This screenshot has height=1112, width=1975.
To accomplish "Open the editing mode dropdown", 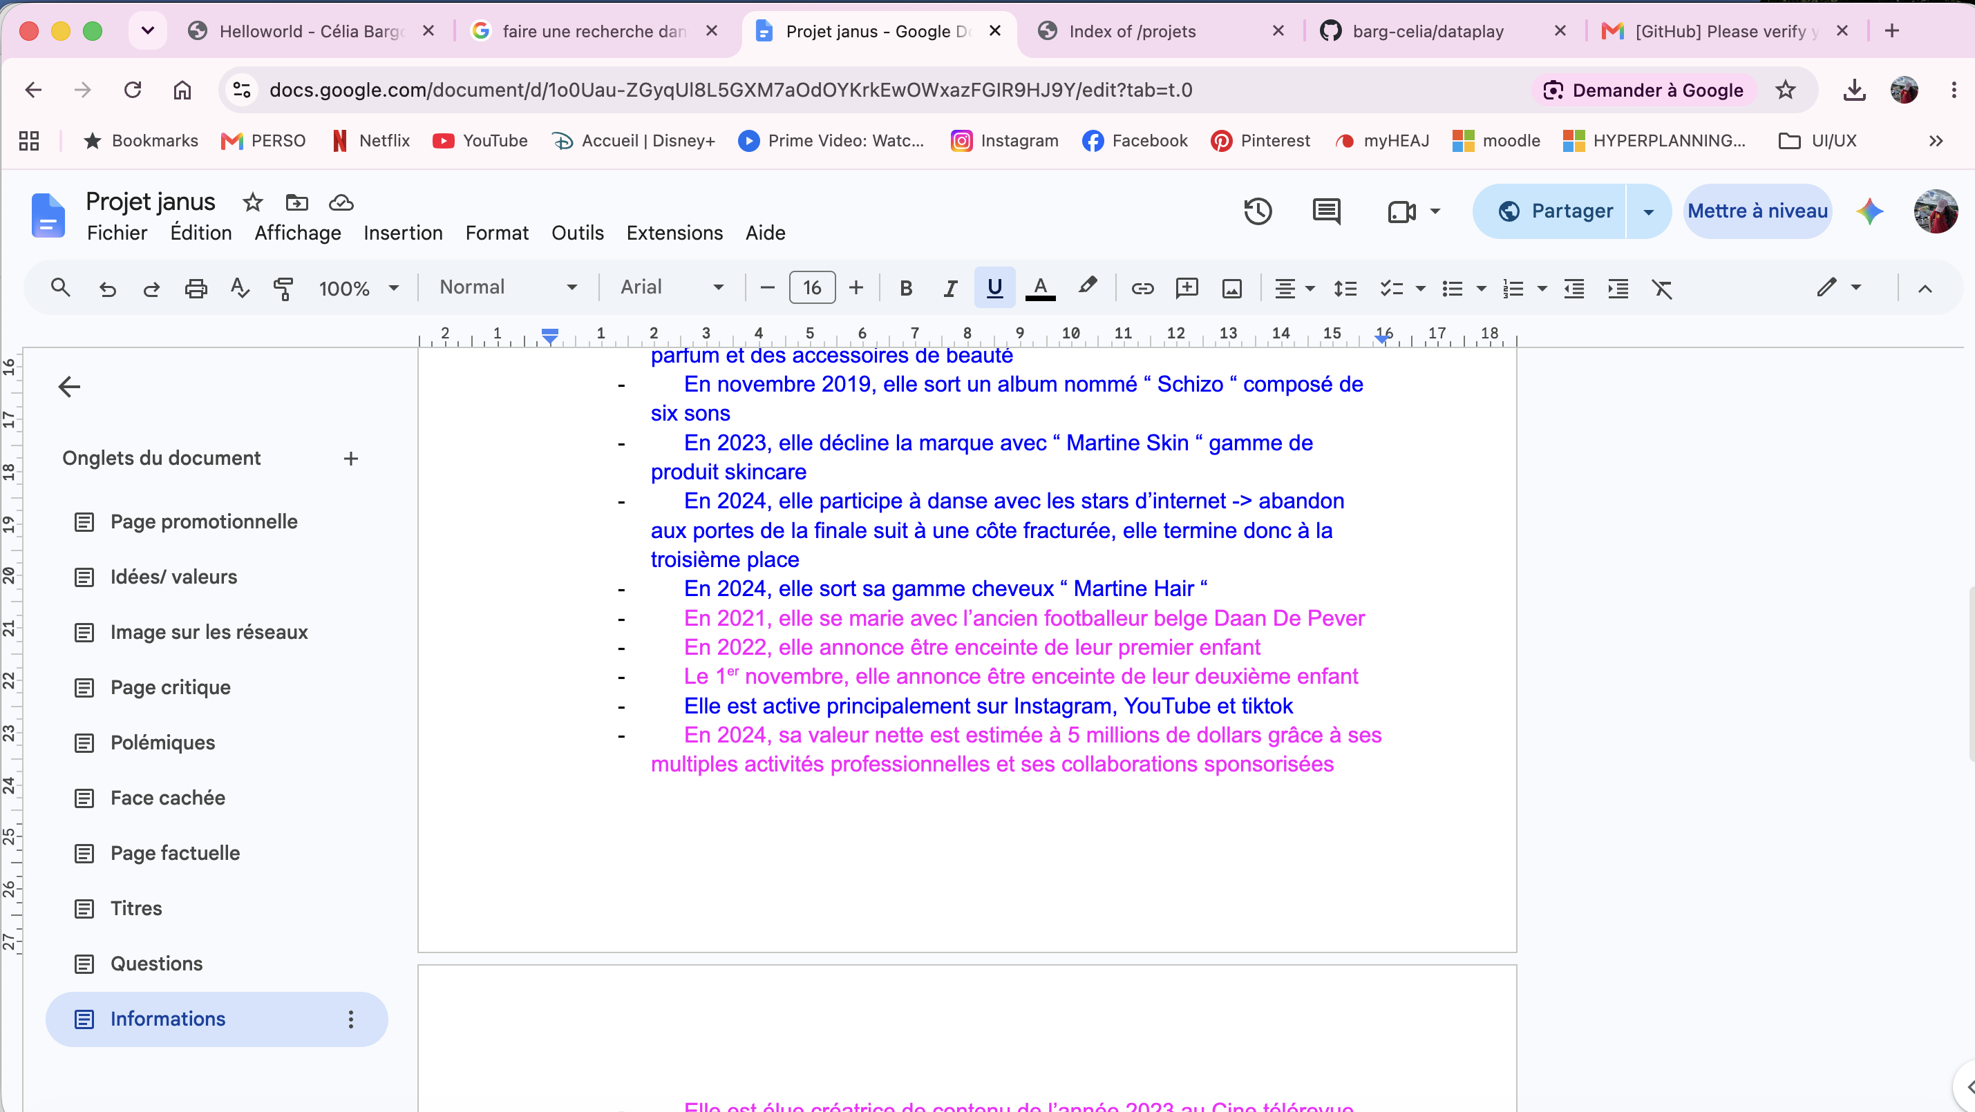I will point(1839,287).
